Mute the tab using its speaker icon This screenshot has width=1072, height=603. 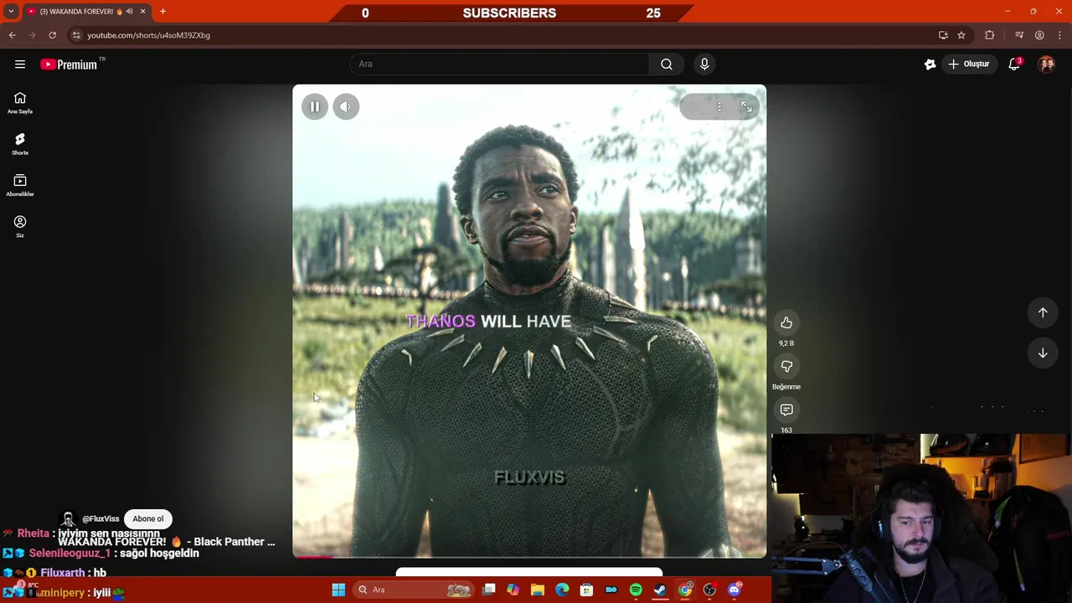click(129, 12)
